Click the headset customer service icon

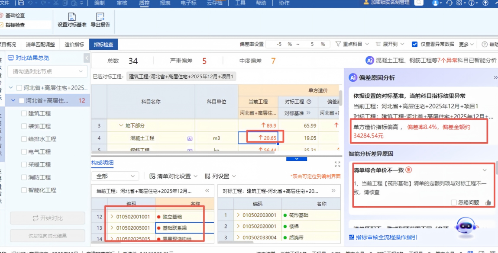pyautogui.click(x=449, y=3)
